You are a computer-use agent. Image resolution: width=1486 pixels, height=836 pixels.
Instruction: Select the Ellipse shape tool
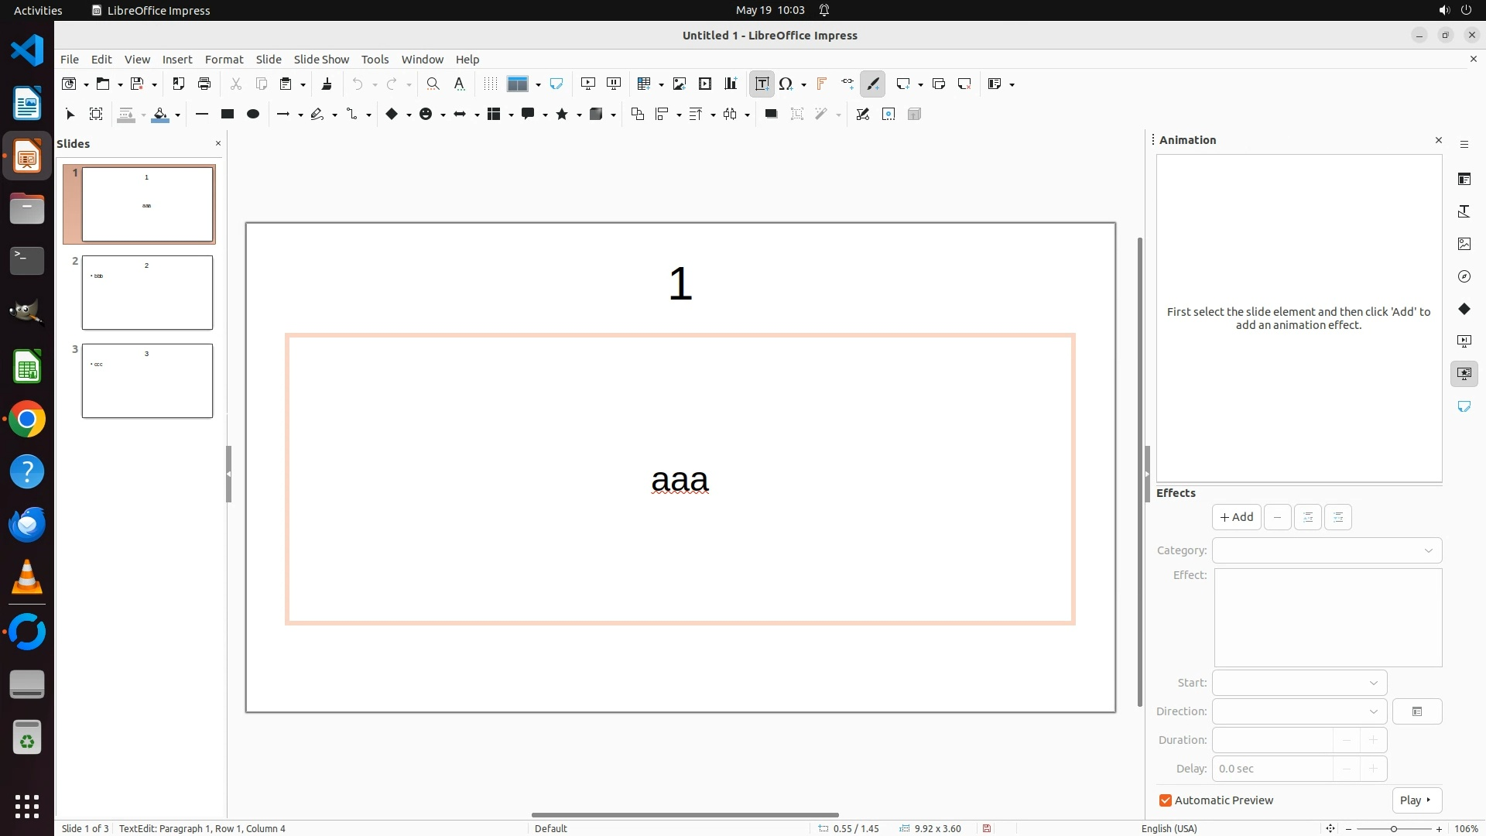(252, 114)
